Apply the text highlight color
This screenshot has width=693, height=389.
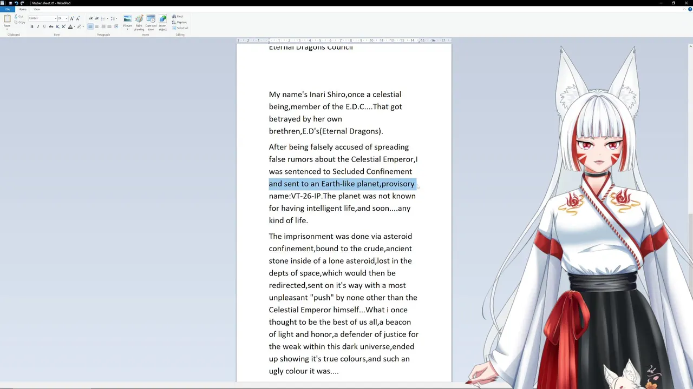click(x=79, y=26)
